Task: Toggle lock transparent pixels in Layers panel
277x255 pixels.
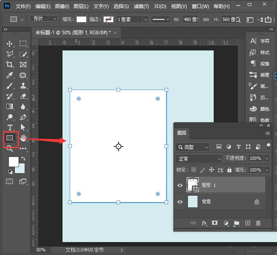Action: pyautogui.click(x=194, y=170)
